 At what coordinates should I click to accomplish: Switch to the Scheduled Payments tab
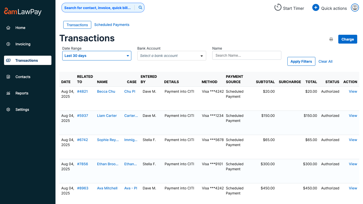(112, 24)
